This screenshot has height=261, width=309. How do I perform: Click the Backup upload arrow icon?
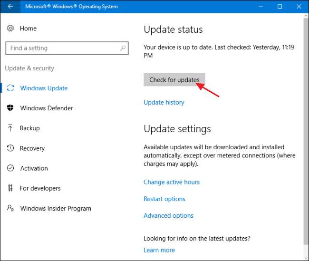10,128
